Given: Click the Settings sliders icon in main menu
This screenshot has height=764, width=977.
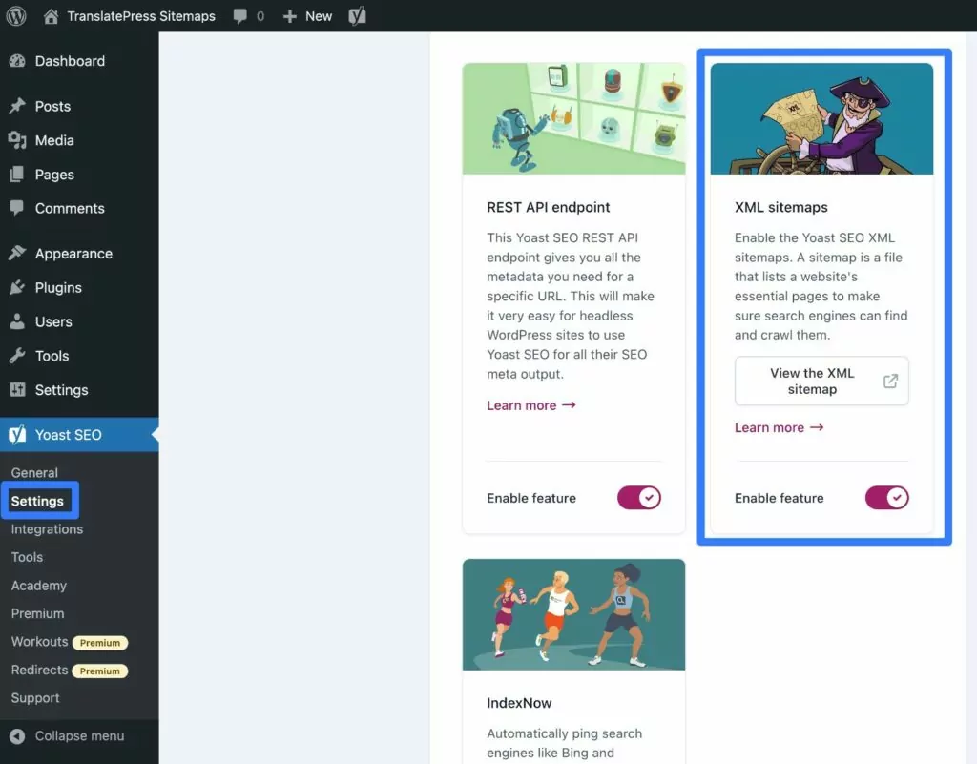Looking at the screenshot, I should (x=17, y=390).
